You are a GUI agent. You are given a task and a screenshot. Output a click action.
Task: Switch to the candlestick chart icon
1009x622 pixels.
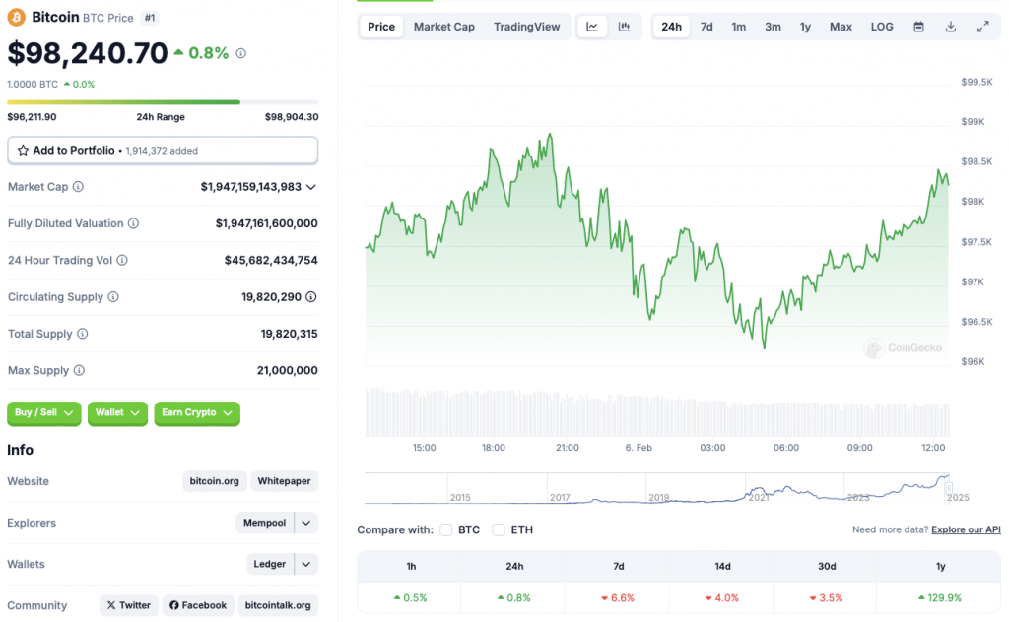[624, 27]
